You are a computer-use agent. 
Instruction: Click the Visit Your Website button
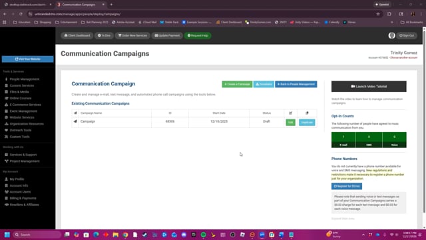pos(28,59)
